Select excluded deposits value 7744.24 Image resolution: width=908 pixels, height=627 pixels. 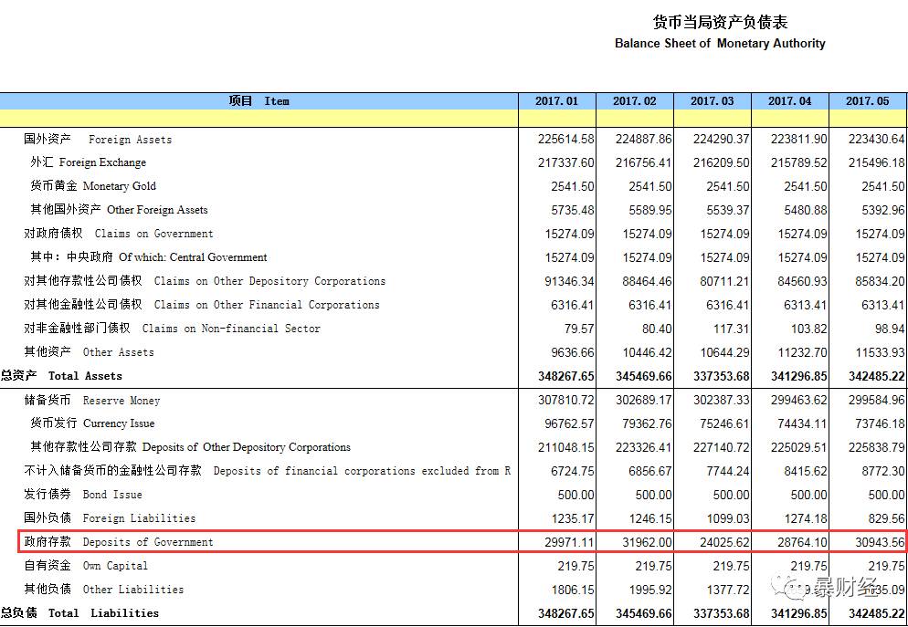point(728,472)
